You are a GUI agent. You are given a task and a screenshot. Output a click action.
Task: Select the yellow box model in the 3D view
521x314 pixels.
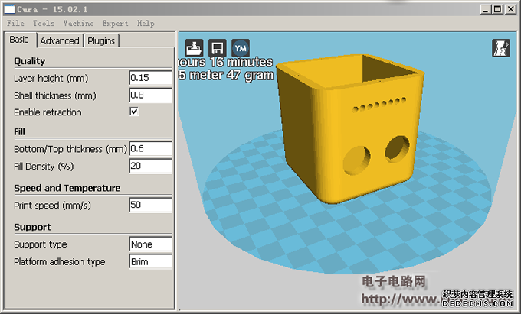coord(349,129)
